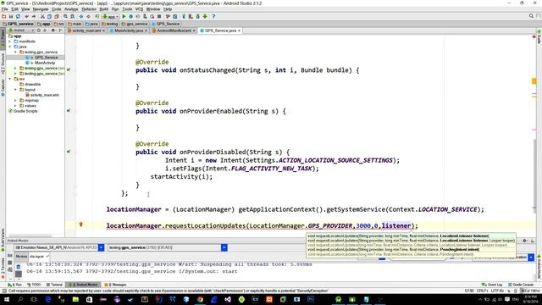Click the project panel settings gear icon
Screen dimensions: 542x305
[53, 30]
